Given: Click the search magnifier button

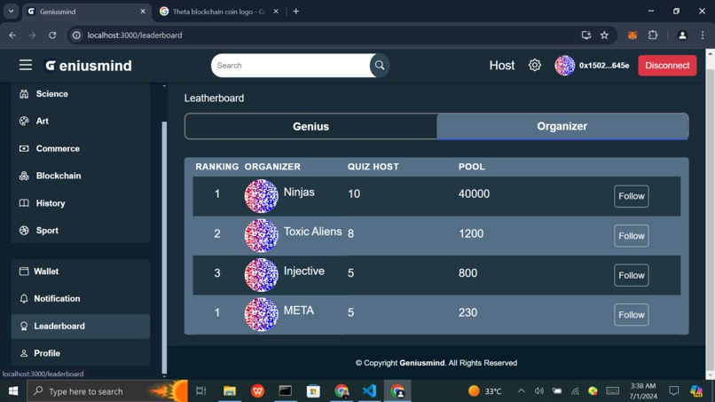Looking at the screenshot, I should tap(380, 66).
